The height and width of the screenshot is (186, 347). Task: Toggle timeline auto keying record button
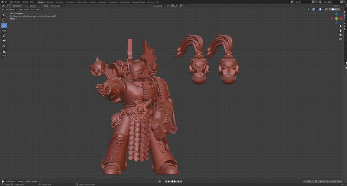160,181
